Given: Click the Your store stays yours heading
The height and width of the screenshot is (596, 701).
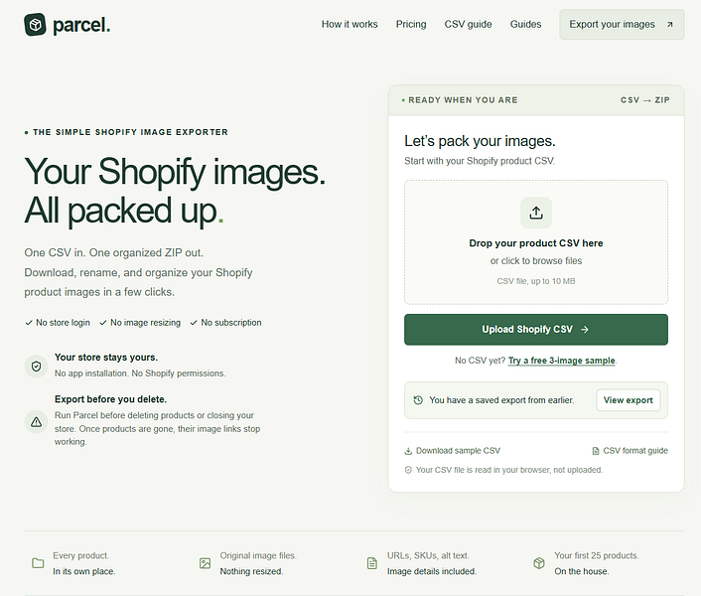Looking at the screenshot, I should pyautogui.click(x=106, y=358).
